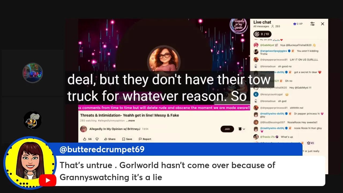Click the thumbs down dislike icon

coord(97,139)
